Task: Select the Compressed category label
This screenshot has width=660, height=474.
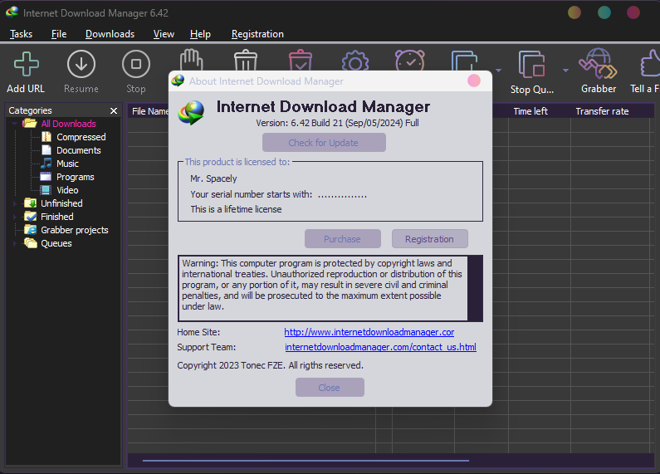Action: (81, 137)
